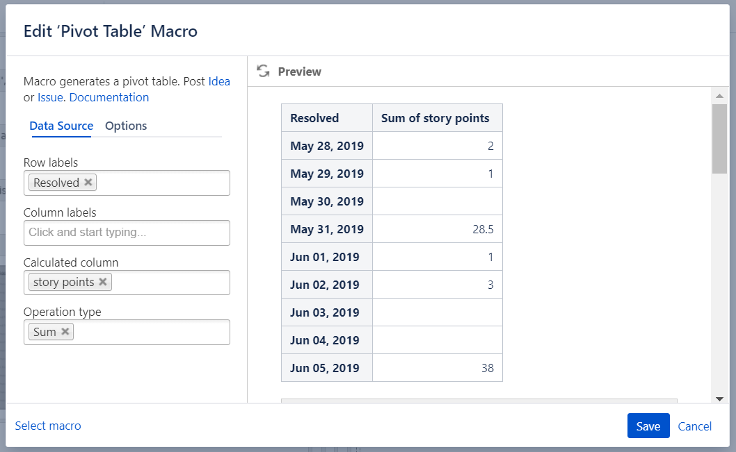Select the Data Source tab
The image size is (736, 452).
pyautogui.click(x=61, y=126)
